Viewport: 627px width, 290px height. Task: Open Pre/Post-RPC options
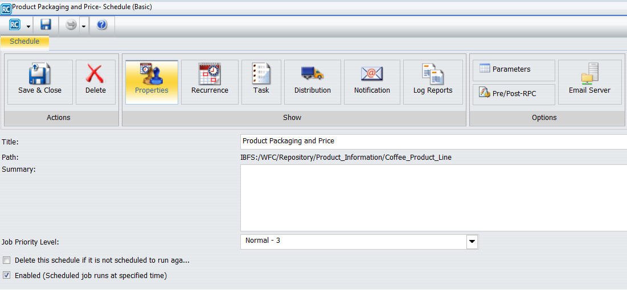[514, 94]
